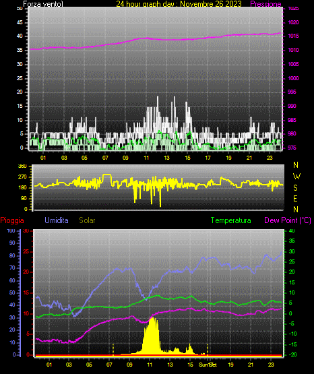
Task: Click hour 11 on wind graph axis
Action: (146, 158)
